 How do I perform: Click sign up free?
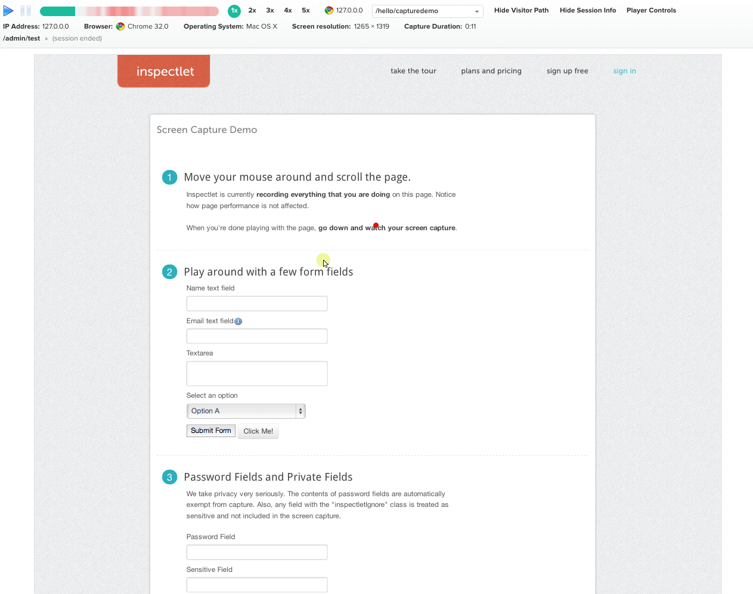point(567,71)
